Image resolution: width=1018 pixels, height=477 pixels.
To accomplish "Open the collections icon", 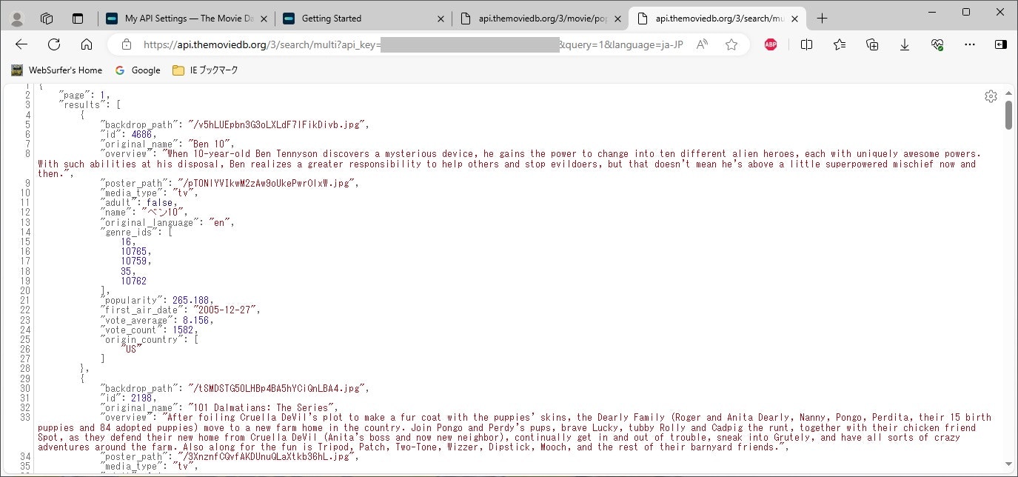I will pyautogui.click(x=872, y=44).
